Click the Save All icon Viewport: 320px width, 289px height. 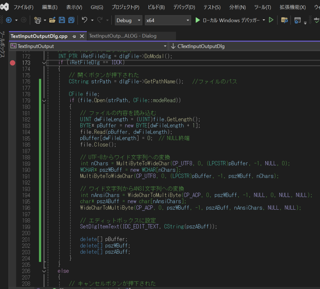(x=71, y=20)
